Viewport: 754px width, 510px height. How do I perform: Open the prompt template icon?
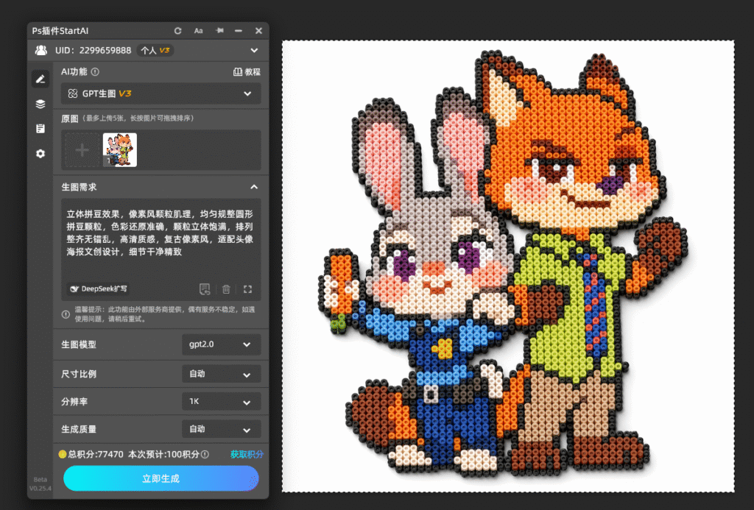pos(205,289)
